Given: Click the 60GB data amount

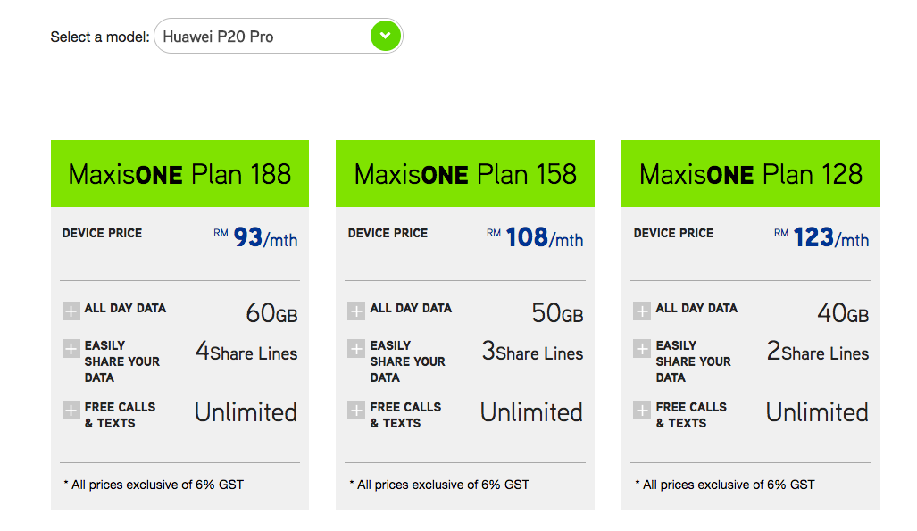Looking at the screenshot, I should [x=272, y=313].
